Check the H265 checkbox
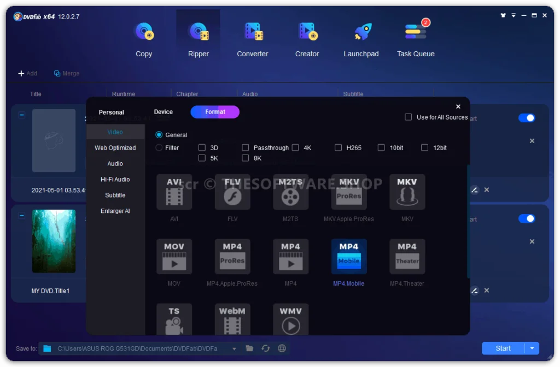 pyautogui.click(x=338, y=147)
